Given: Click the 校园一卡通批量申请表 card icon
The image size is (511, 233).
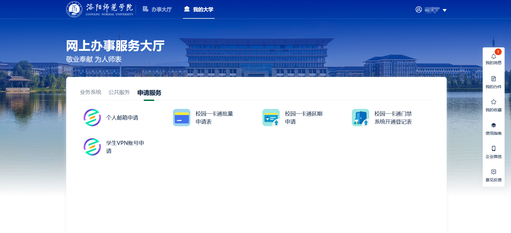Looking at the screenshot, I should [x=182, y=117].
